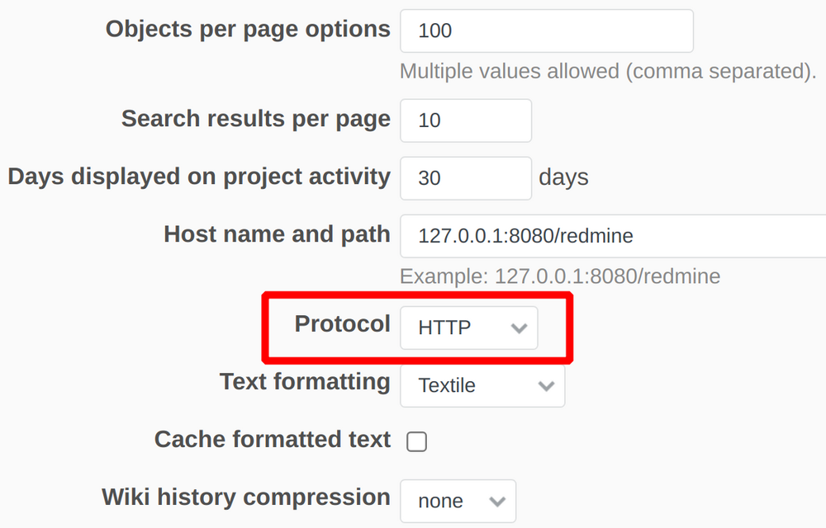Select the Search results per page field
The image size is (826, 528).
tap(465, 120)
